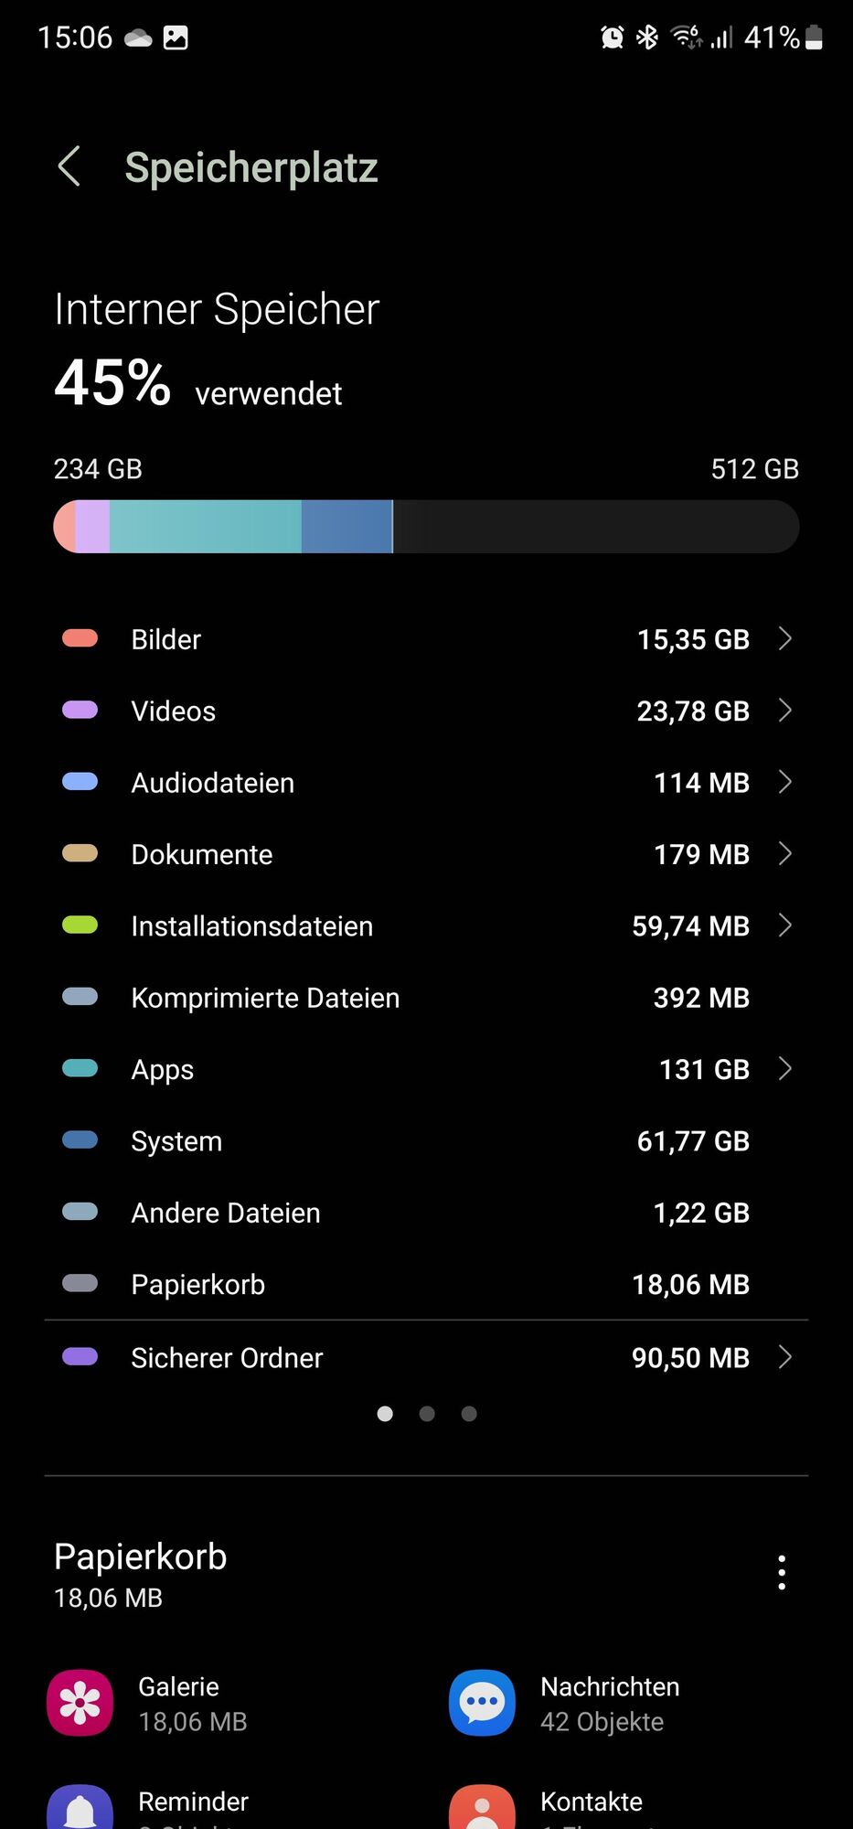Expand the Apps storage chevron
The width and height of the screenshot is (853, 1829).
click(x=784, y=1068)
